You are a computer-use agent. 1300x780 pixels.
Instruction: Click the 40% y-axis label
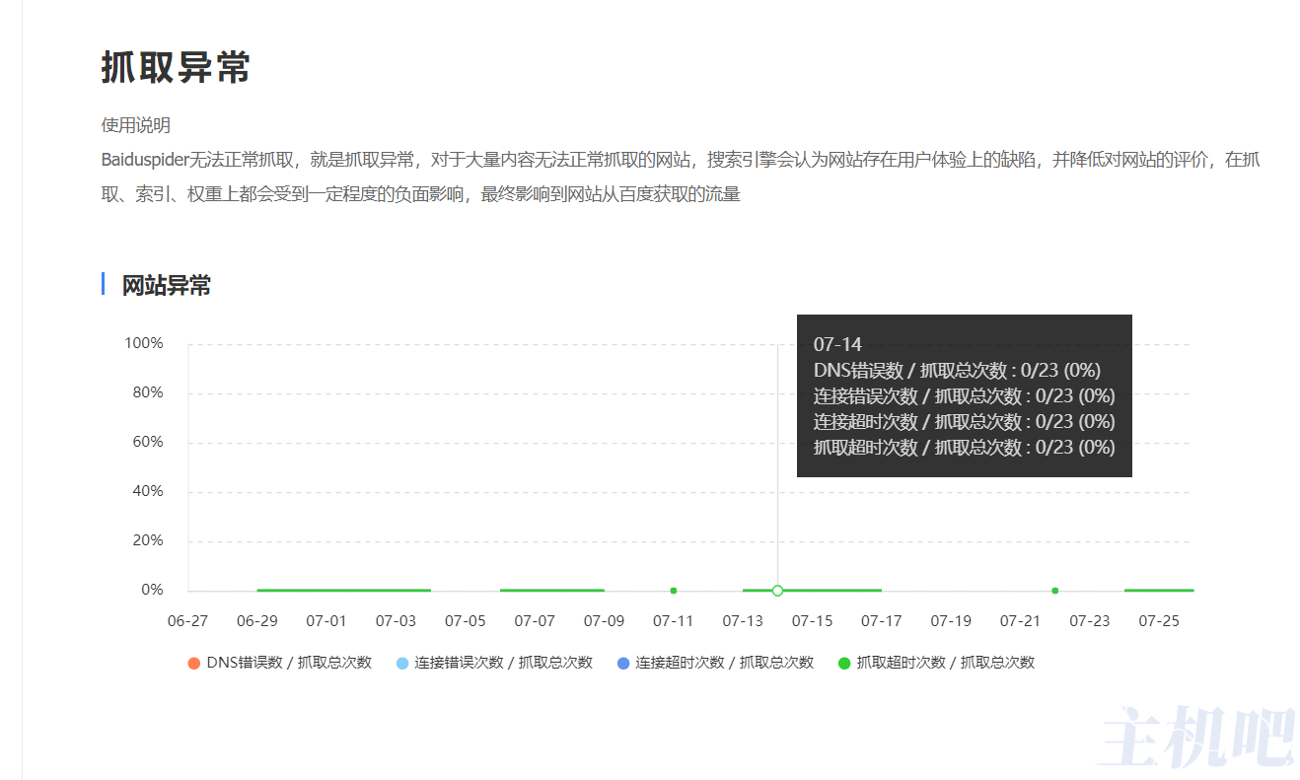(x=148, y=491)
